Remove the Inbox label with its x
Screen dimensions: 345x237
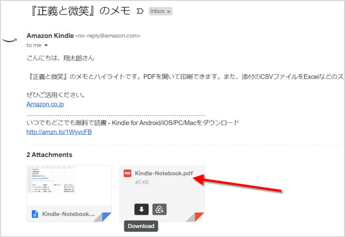[169, 12]
